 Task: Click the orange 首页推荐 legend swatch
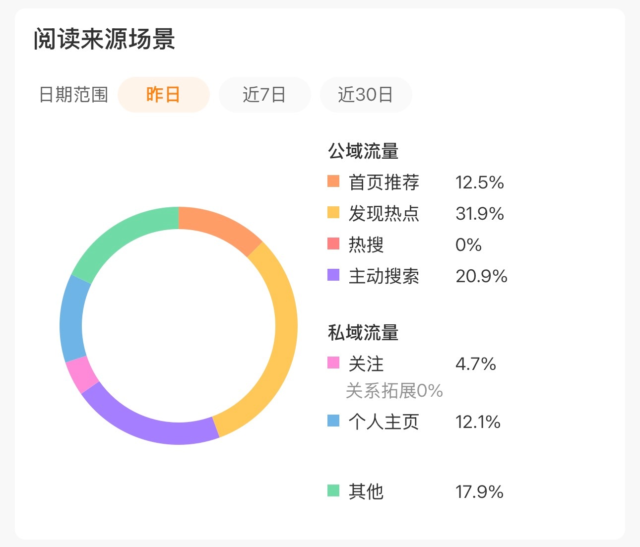(332, 182)
